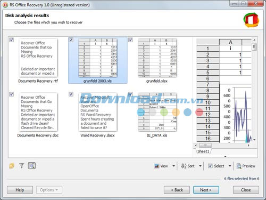This screenshot has height=200, width=266.
Task: Expand the Sort dropdown arrow
Action: (x=200, y=166)
